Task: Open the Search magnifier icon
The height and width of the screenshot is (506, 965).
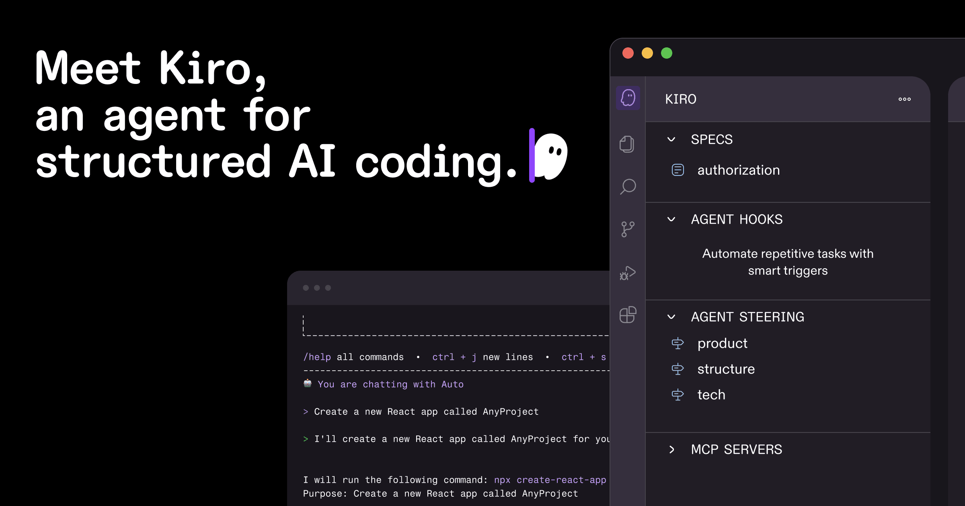Action: tap(628, 187)
